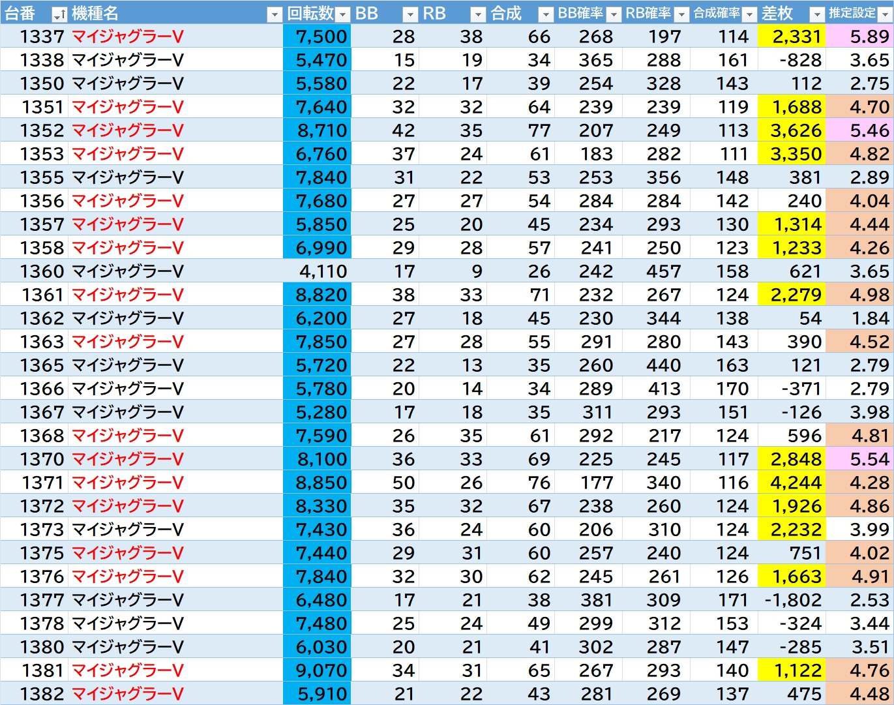Select the 回転数 cell 8,820
The height and width of the screenshot is (705, 894).
317,295
